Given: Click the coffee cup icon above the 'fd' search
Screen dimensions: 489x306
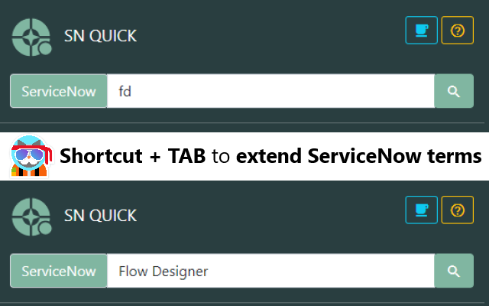Looking at the screenshot, I should 421,31.
